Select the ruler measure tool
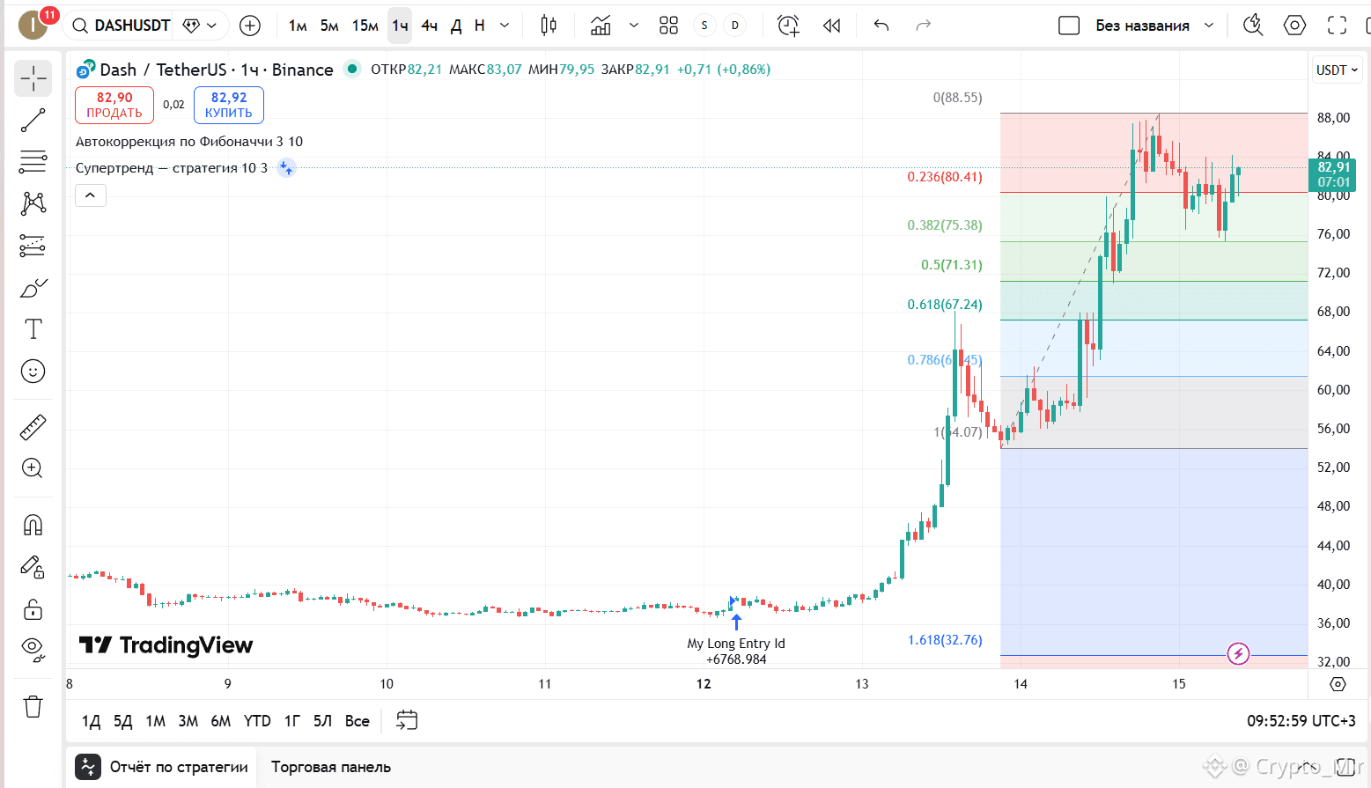Screen dimensions: 1371x788 (33, 428)
